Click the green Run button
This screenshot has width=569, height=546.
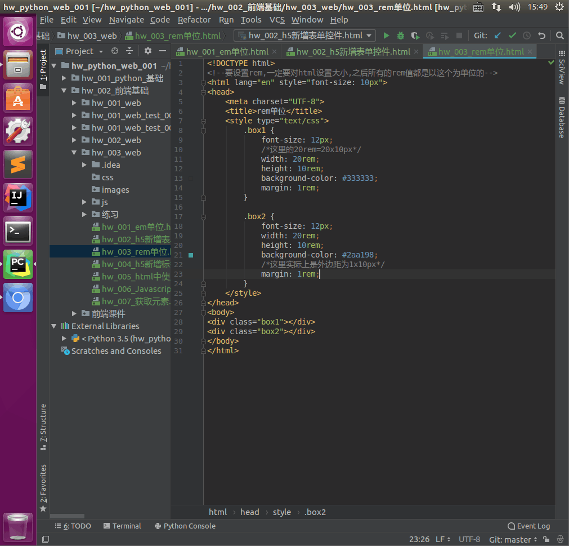point(386,35)
